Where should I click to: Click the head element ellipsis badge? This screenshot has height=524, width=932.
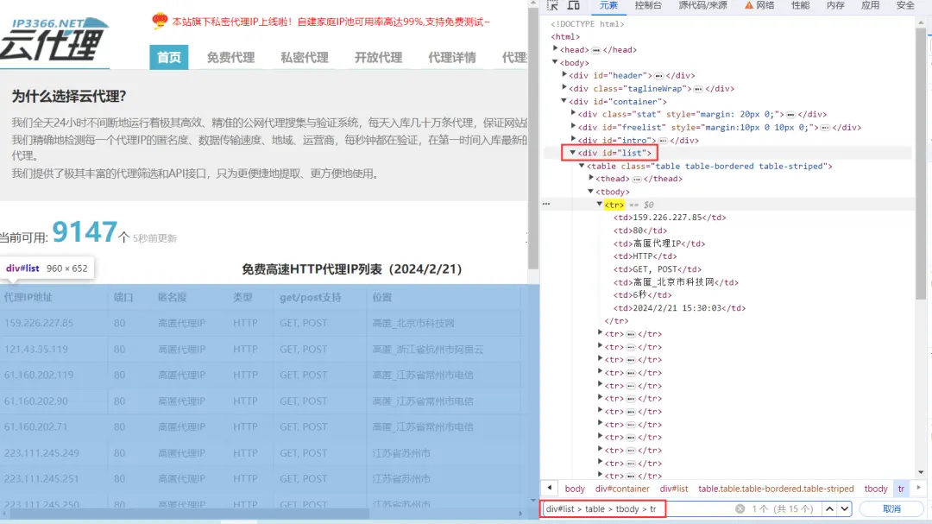tap(595, 50)
